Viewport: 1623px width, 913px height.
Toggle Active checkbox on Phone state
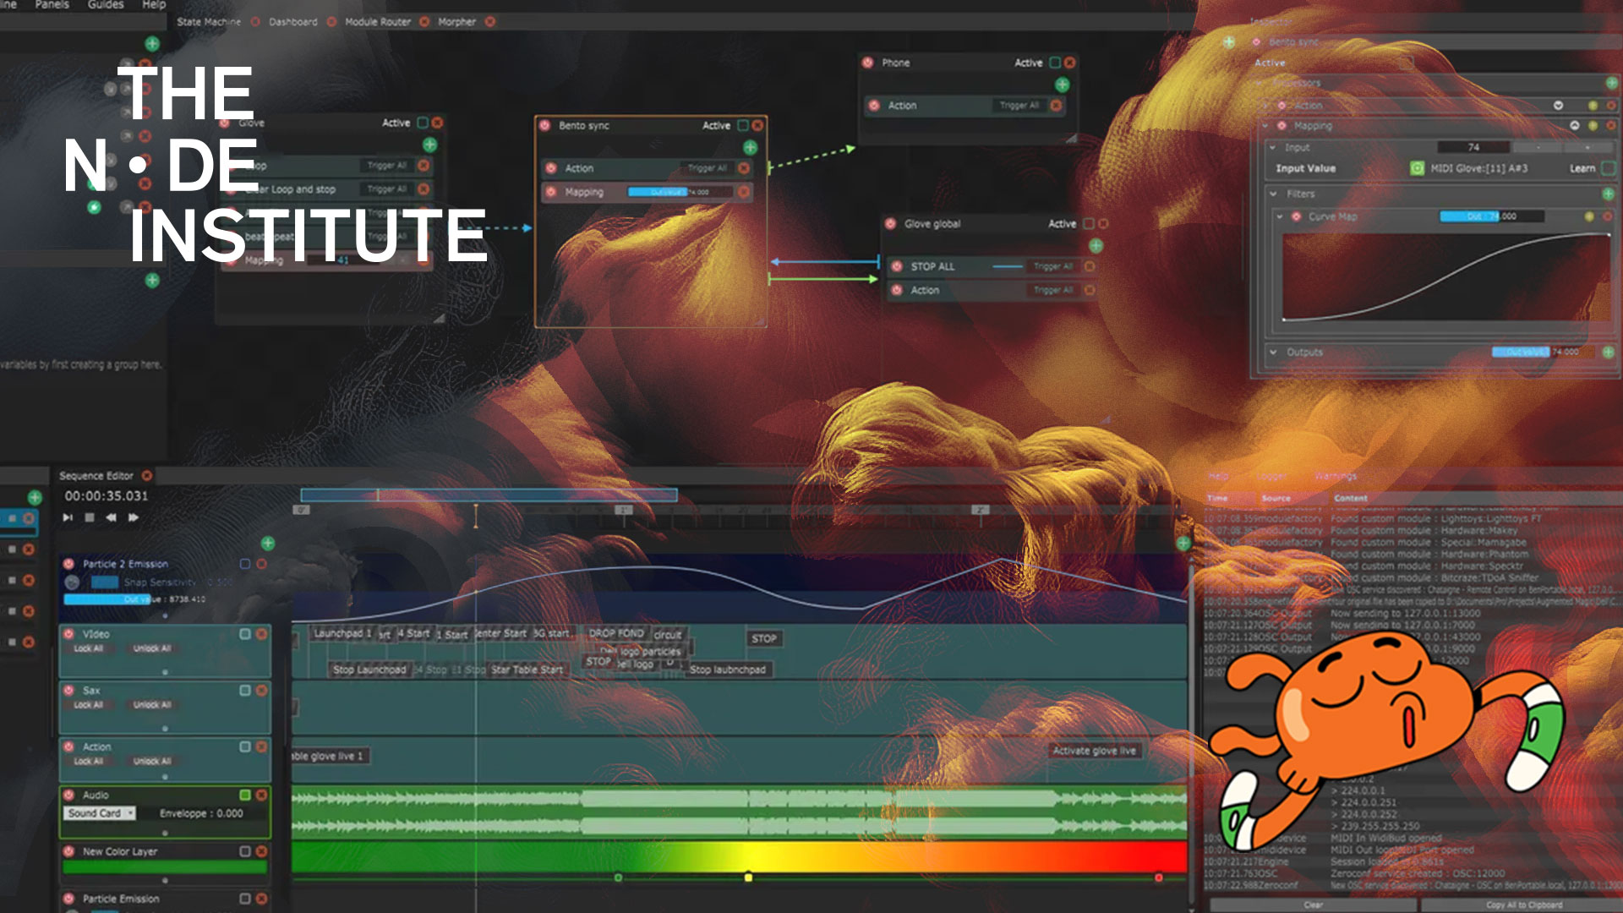click(1055, 63)
